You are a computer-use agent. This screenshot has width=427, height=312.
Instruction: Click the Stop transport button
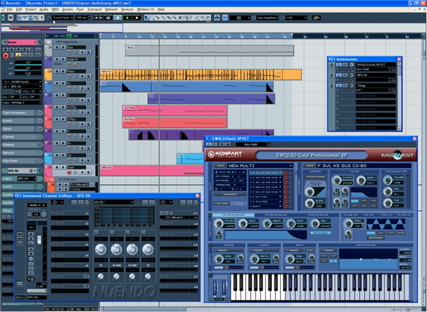point(118,18)
